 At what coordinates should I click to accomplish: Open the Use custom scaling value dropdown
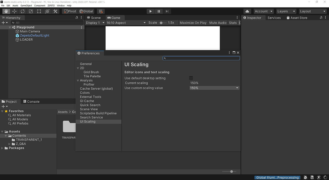click(214, 88)
